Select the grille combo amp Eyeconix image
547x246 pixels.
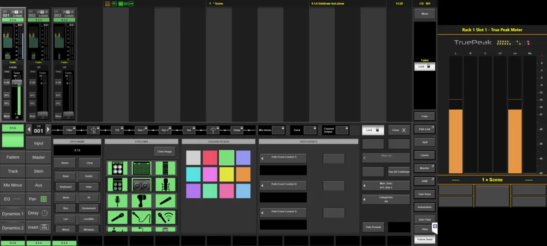pos(141,168)
